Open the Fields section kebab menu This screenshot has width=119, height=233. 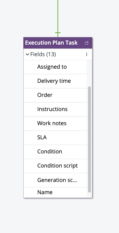click(87, 54)
